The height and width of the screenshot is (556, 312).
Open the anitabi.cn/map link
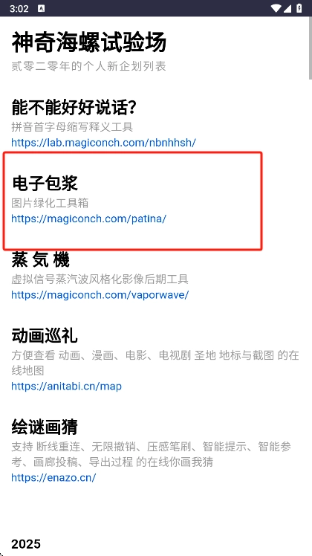(66, 386)
